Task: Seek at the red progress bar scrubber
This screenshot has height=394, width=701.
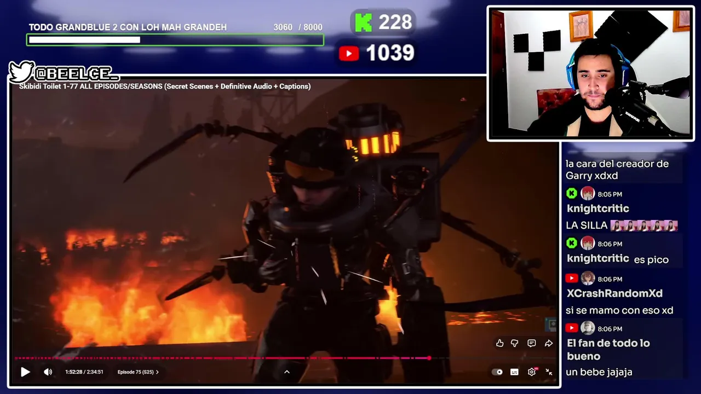Action: [429, 358]
